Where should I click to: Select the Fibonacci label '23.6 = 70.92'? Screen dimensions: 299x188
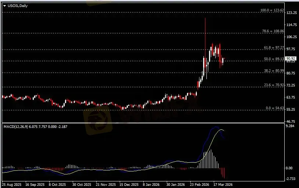pyautogui.click(x=274, y=85)
